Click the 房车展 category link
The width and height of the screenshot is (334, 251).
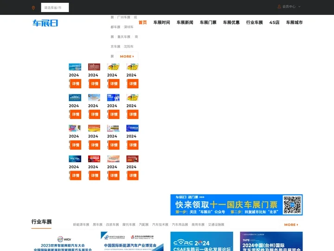coord(97,225)
